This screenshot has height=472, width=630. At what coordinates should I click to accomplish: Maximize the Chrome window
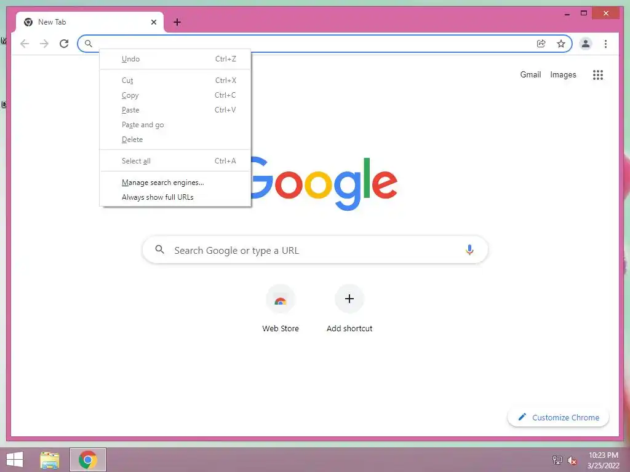click(x=584, y=14)
